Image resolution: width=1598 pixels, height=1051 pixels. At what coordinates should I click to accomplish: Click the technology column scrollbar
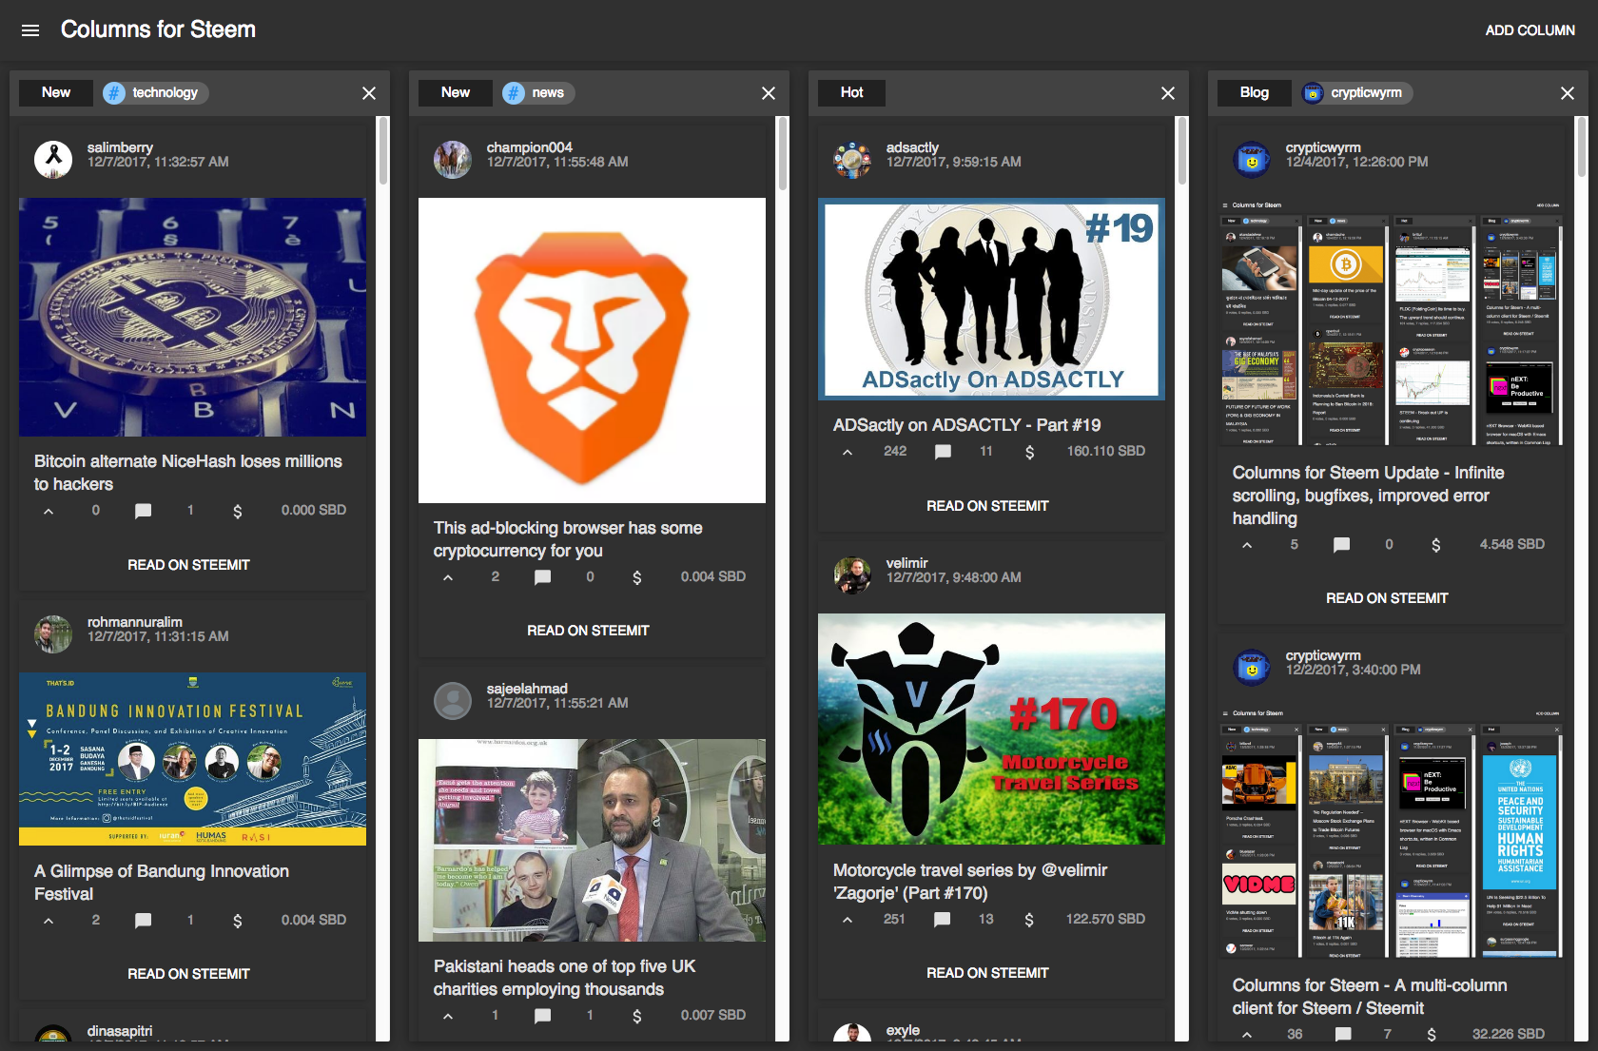[x=383, y=150]
